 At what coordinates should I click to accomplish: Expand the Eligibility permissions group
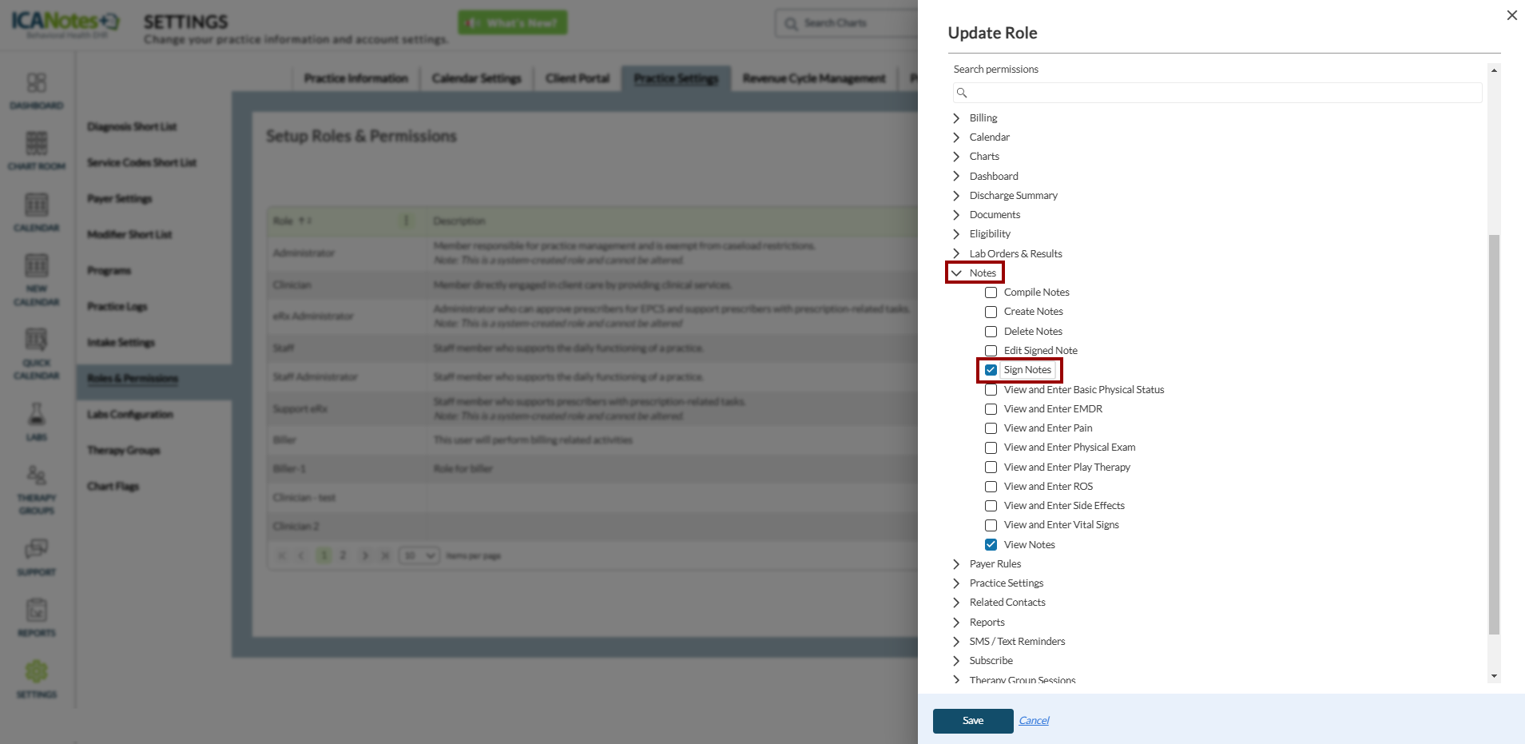pyautogui.click(x=956, y=234)
